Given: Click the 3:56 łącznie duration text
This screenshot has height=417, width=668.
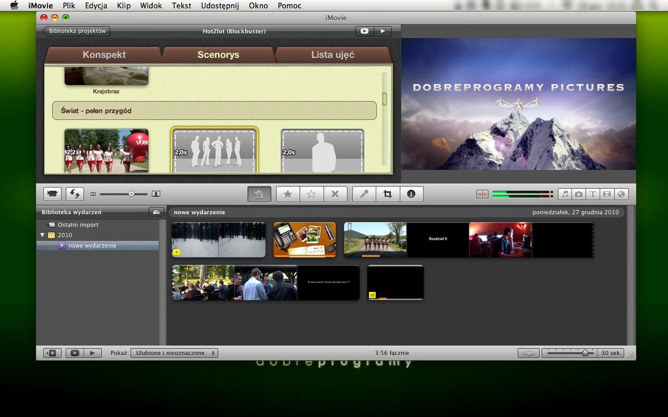Looking at the screenshot, I should (x=392, y=353).
